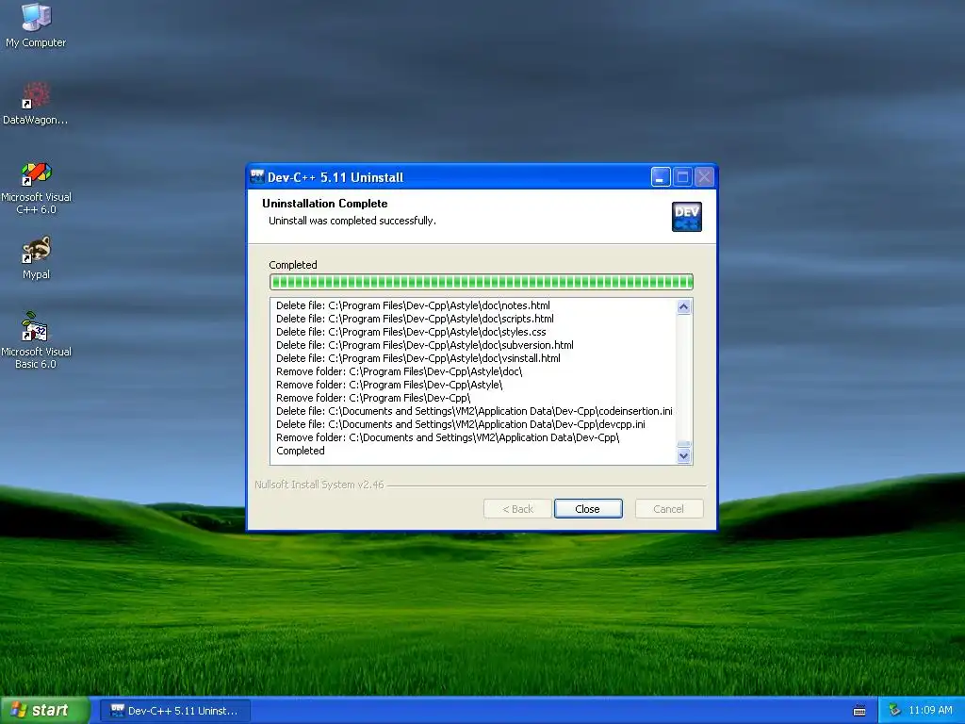Select the Mypal browser shortcut
The height and width of the screenshot is (724, 965).
36,257
